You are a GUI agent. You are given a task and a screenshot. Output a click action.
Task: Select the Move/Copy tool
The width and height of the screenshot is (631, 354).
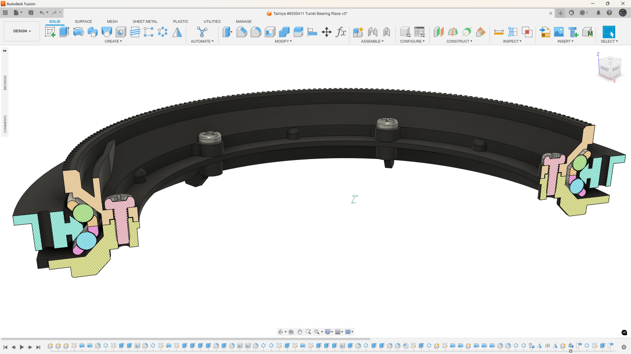pyautogui.click(x=327, y=32)
